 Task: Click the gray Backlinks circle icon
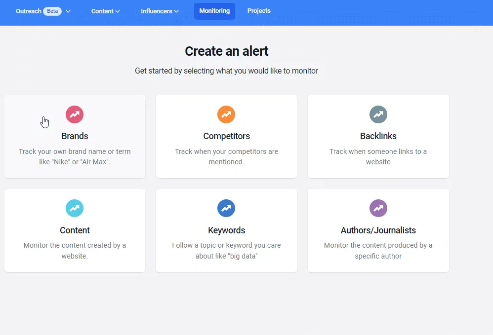point(378,114)
